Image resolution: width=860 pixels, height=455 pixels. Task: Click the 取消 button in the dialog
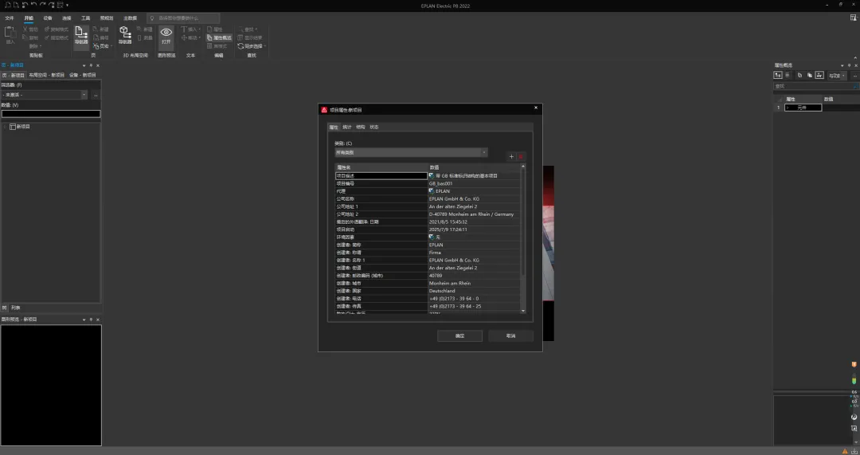tap(510, 336)
